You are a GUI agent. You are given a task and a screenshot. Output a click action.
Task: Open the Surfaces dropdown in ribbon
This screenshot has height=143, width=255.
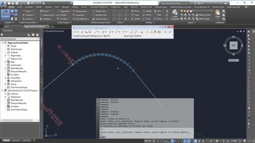click(29, 15)
